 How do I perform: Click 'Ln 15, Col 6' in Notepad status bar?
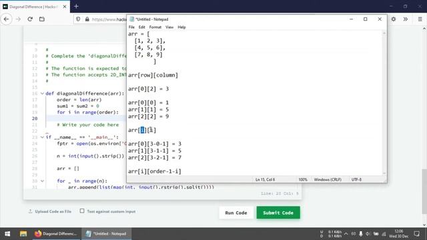coord(265,179)
